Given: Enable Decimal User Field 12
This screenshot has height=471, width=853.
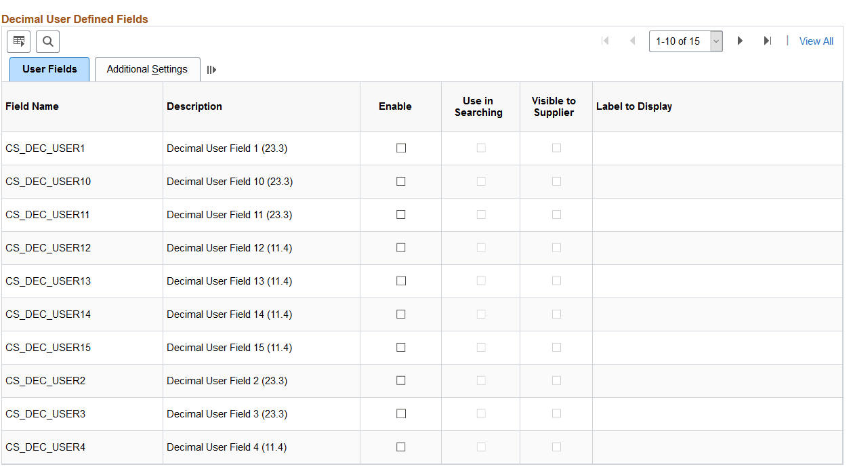Looking at the screenshot, I should (x=400, y=247).
